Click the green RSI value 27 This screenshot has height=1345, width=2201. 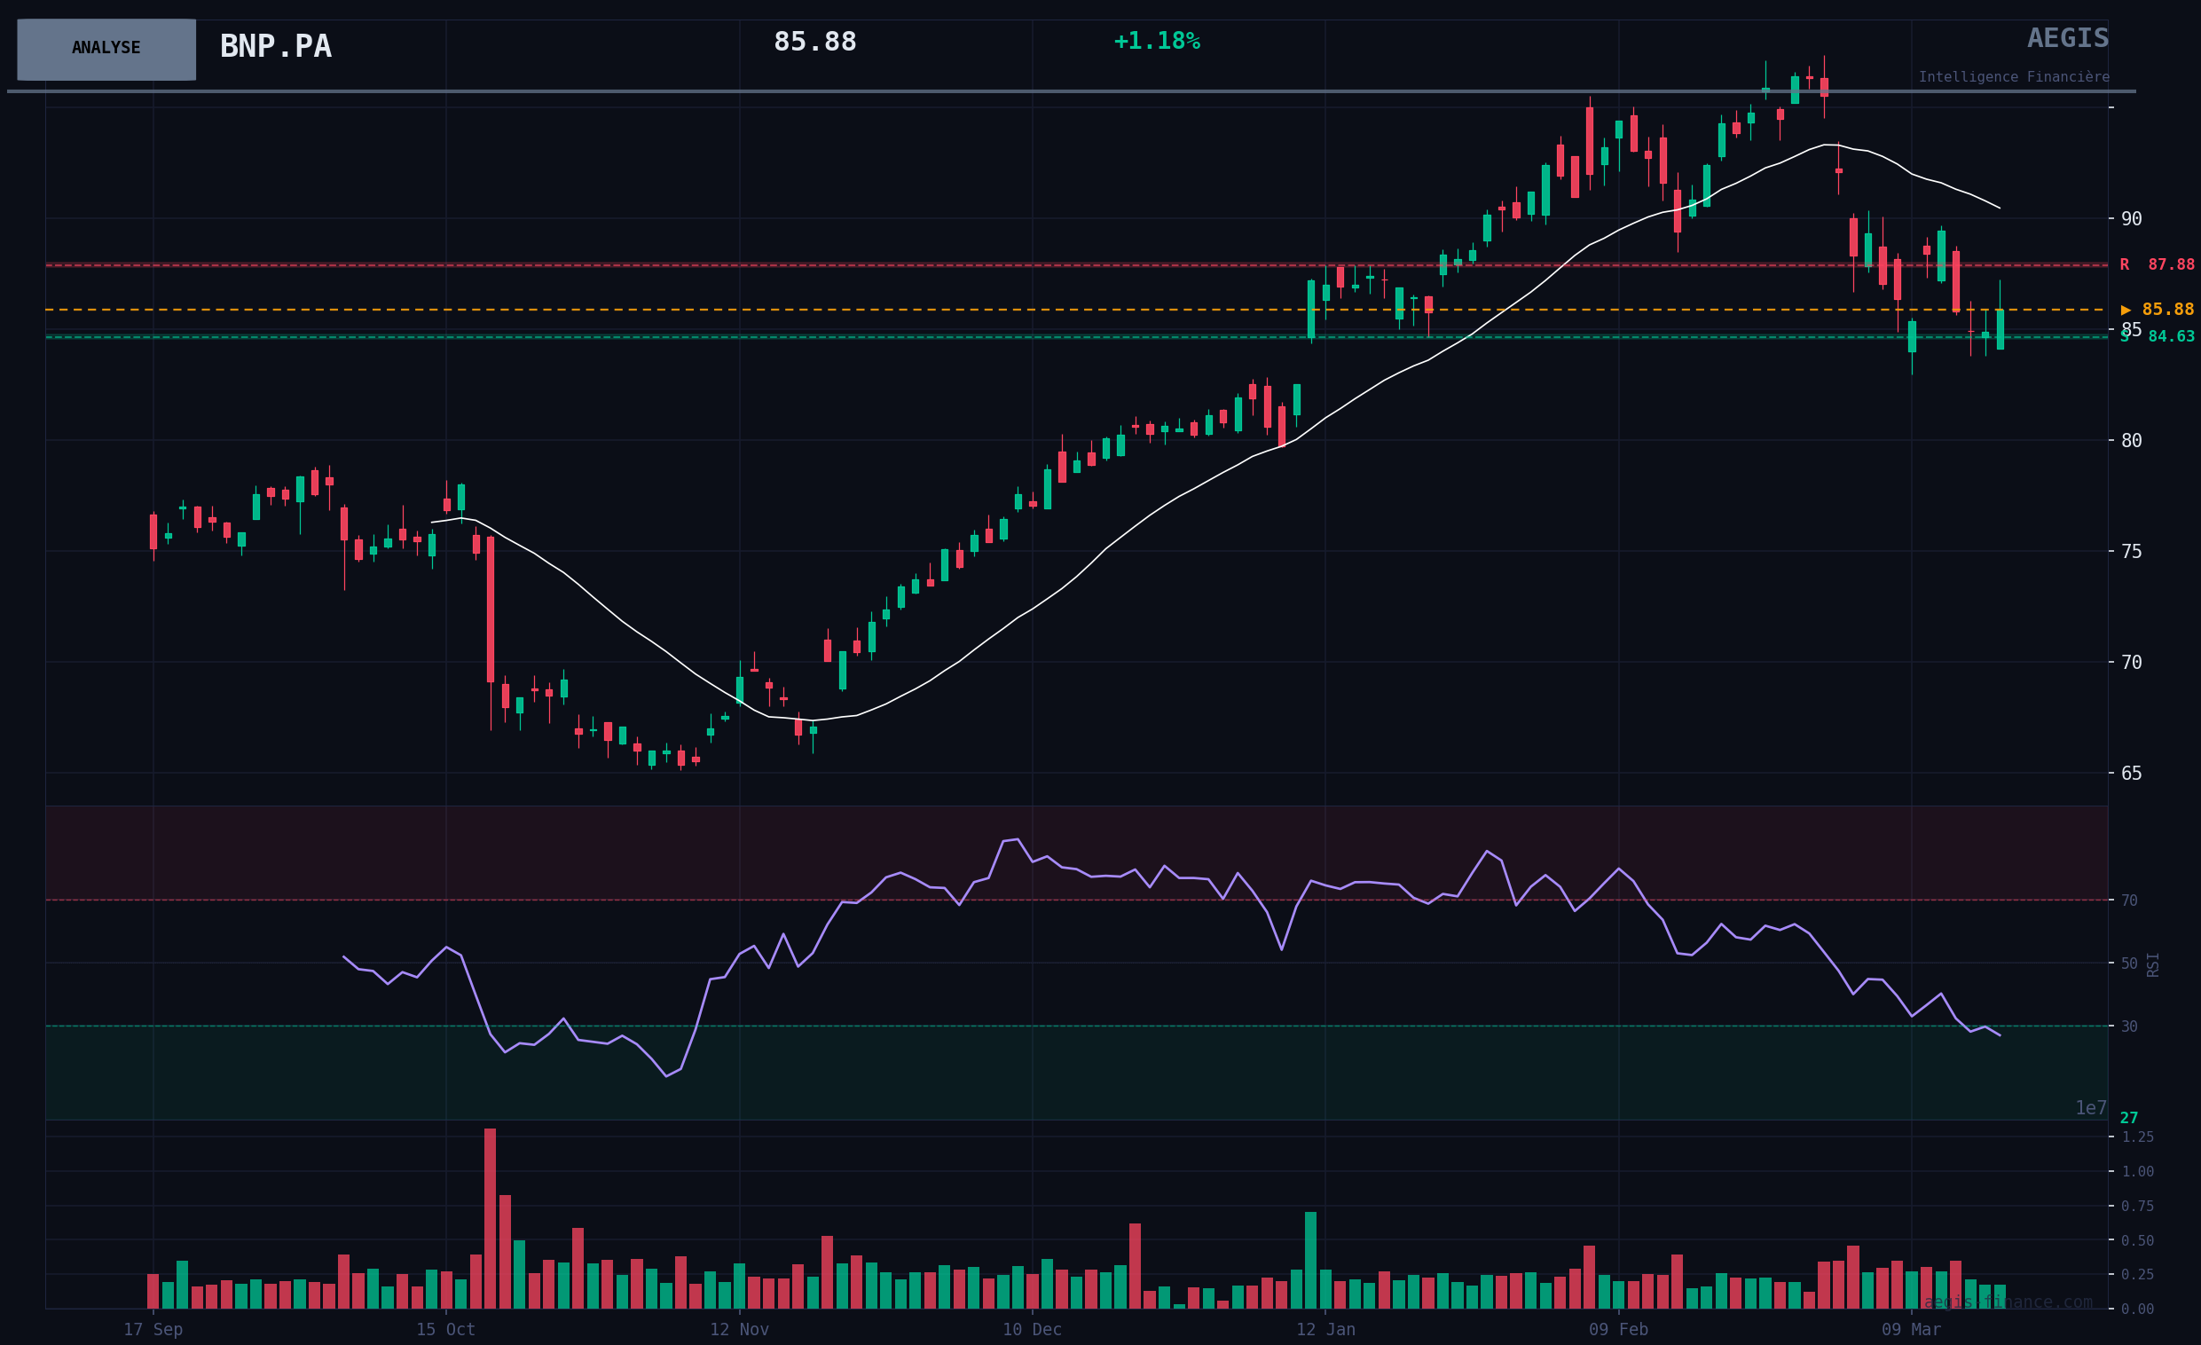point(2128,1118)
